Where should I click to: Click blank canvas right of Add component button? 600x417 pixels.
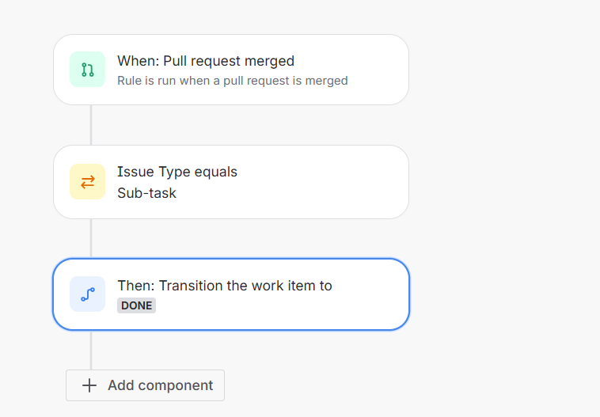coord(356,385)
